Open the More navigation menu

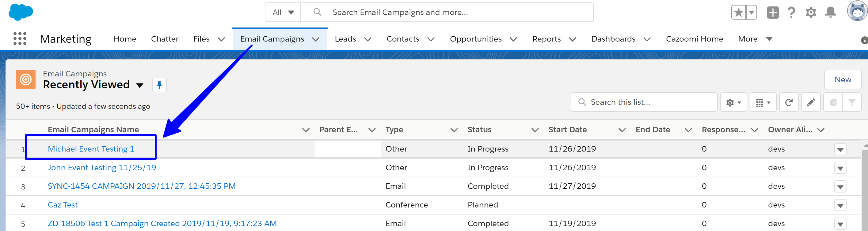pos(755,39)
